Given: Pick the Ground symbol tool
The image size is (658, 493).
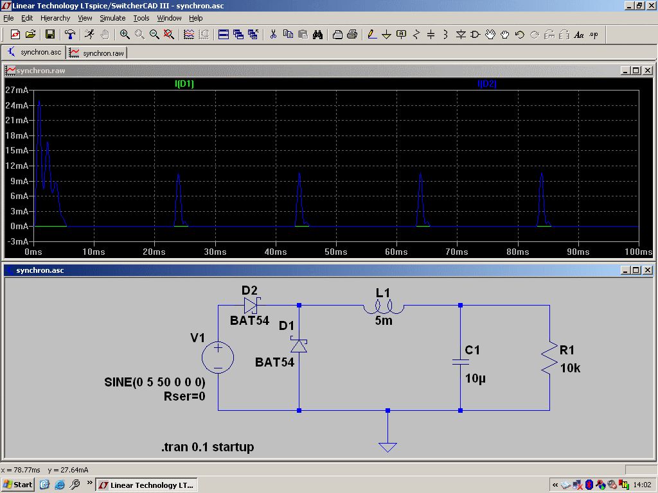Looking at the screenshot, I should (387, 35).
